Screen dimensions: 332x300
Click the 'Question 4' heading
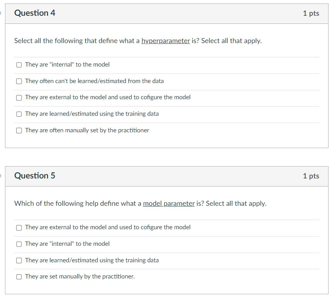click(x=35, y=13)
